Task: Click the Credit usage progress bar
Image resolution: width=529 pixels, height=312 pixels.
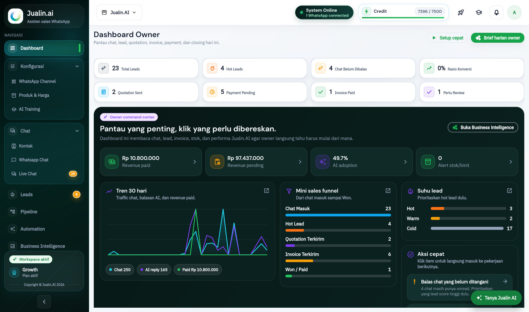Action: 403,18
